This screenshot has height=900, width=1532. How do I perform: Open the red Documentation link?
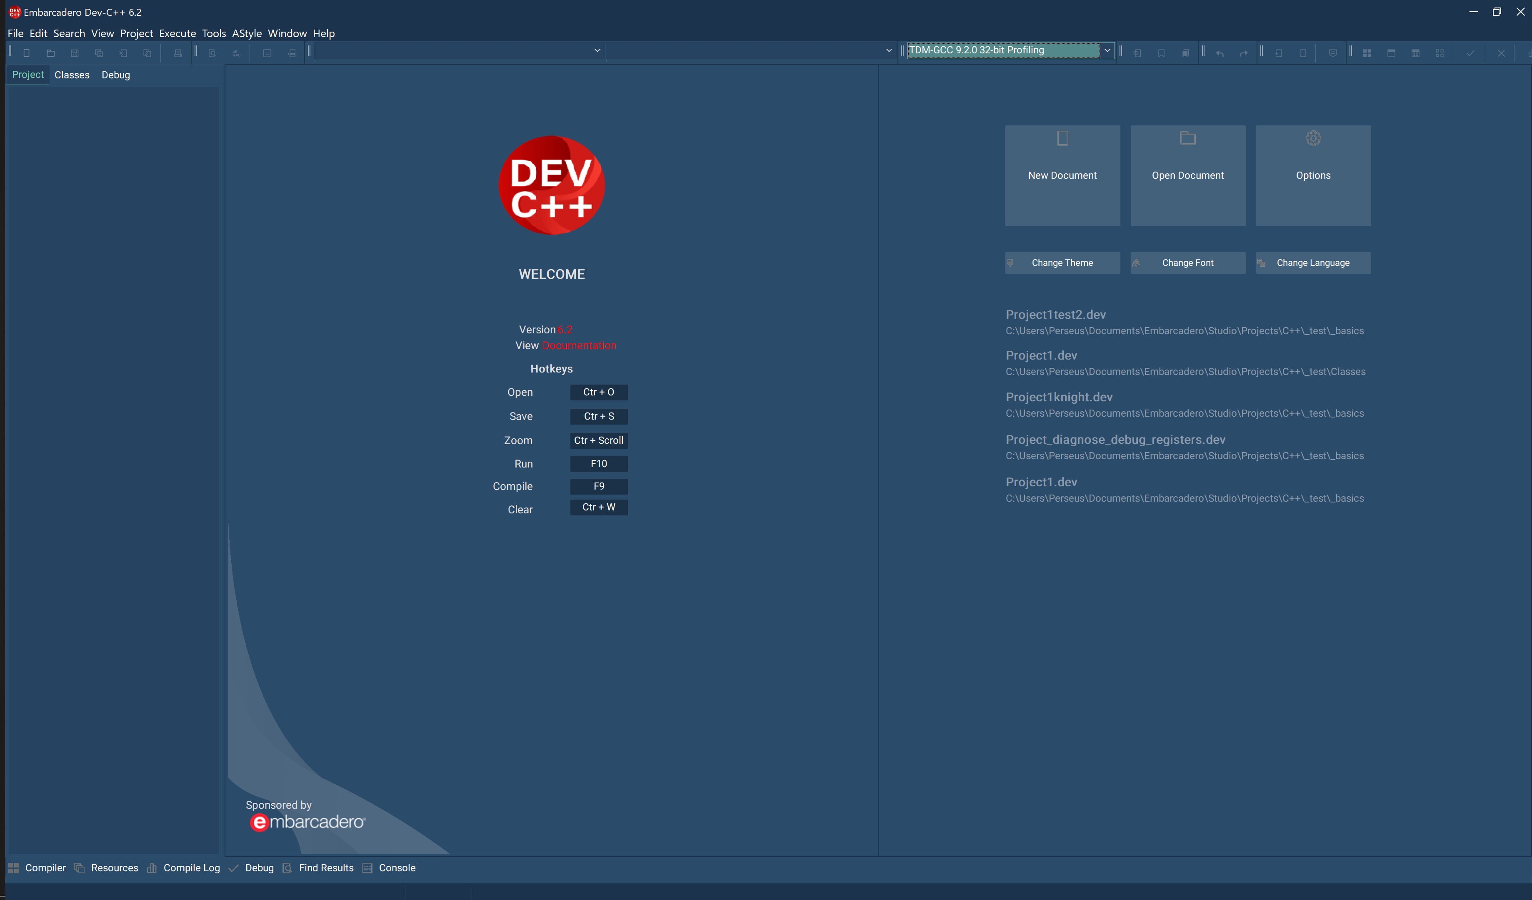pos(579,345)
